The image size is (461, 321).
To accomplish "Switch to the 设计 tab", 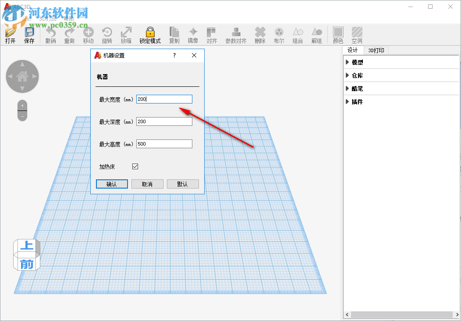I will [352, 50].
